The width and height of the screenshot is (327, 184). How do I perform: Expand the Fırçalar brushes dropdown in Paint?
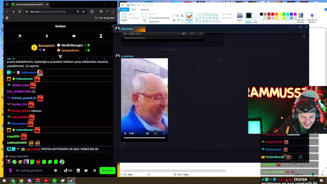click(x=189, y=20)
